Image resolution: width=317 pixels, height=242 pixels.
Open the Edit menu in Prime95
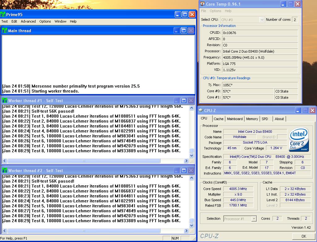14,21
